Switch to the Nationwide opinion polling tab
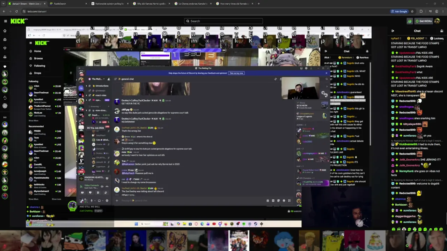The width and height of the screenshot is (447, 251). pos(110,3)
